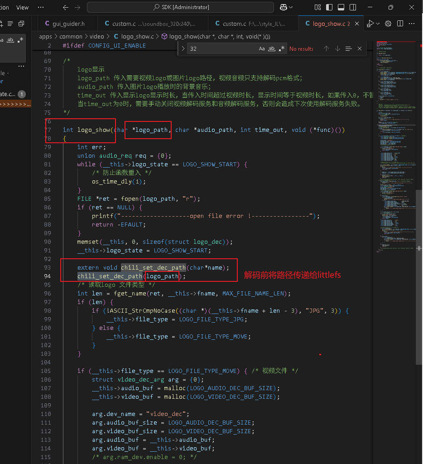Go forward with the right arrow

tap(77, 7)
